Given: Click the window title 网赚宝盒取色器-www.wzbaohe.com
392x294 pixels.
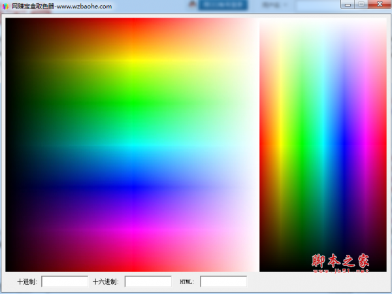Looking at the screenshot, I should click(62, 7).
